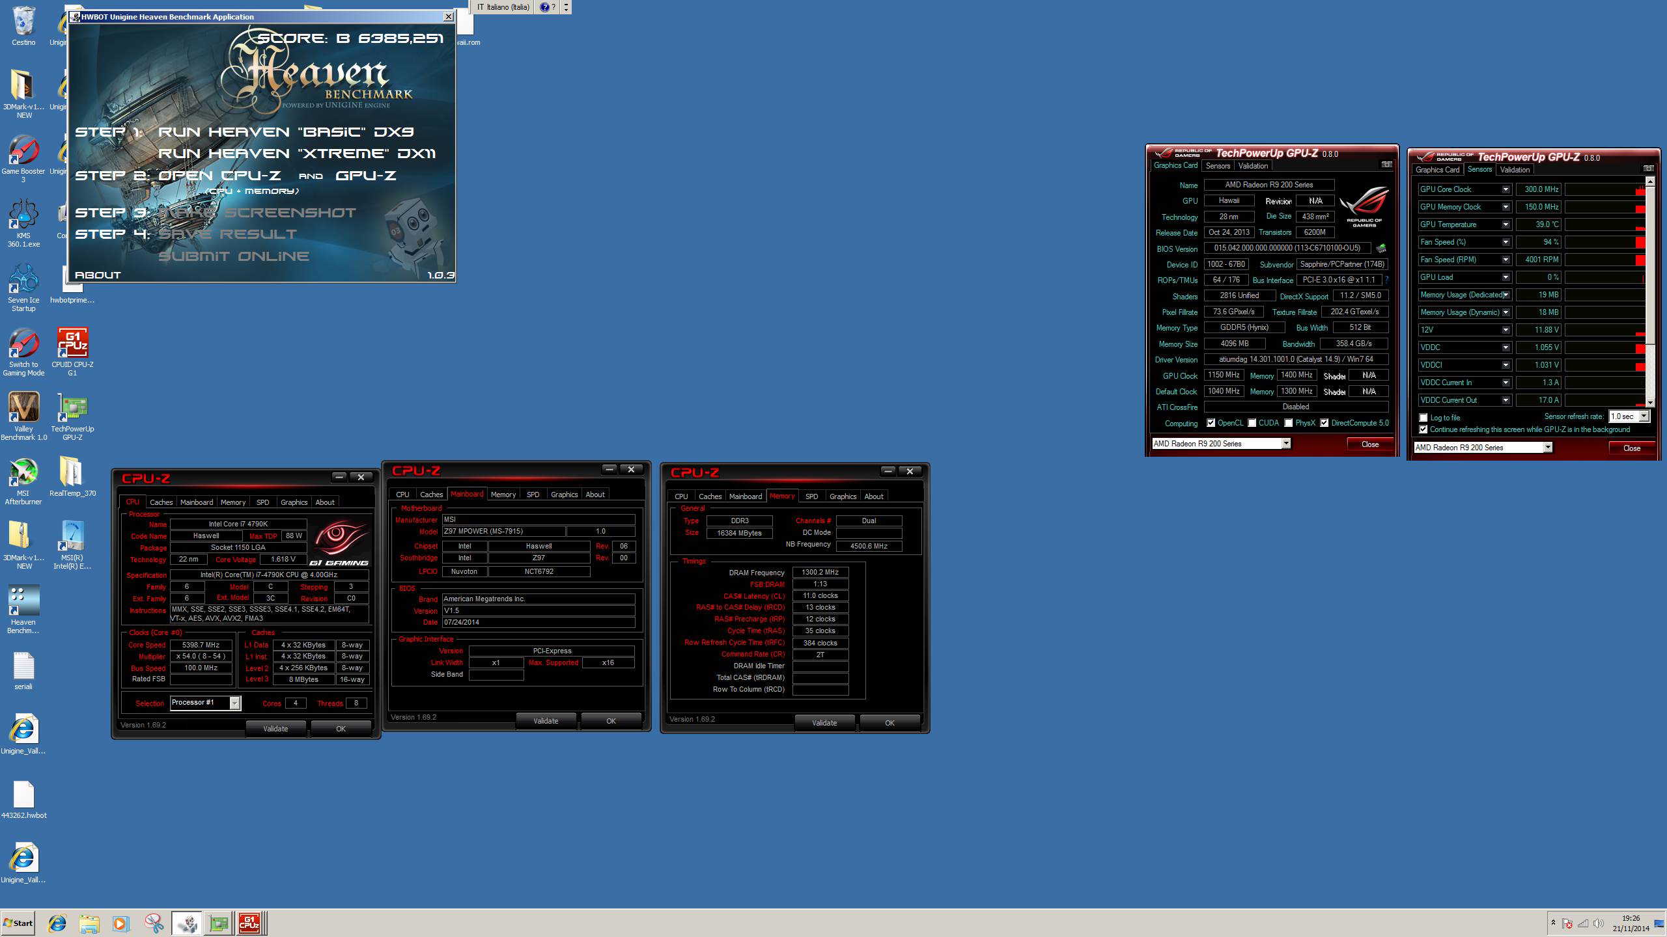Toggle the OpenCL checkbox in GPU-Z

pyautogui.click(x=1211, y=423)
